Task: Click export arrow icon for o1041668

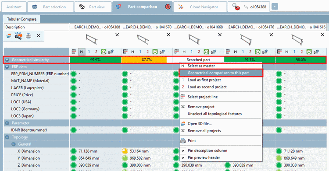Action: pyautogui.click(x=214, y=52)
